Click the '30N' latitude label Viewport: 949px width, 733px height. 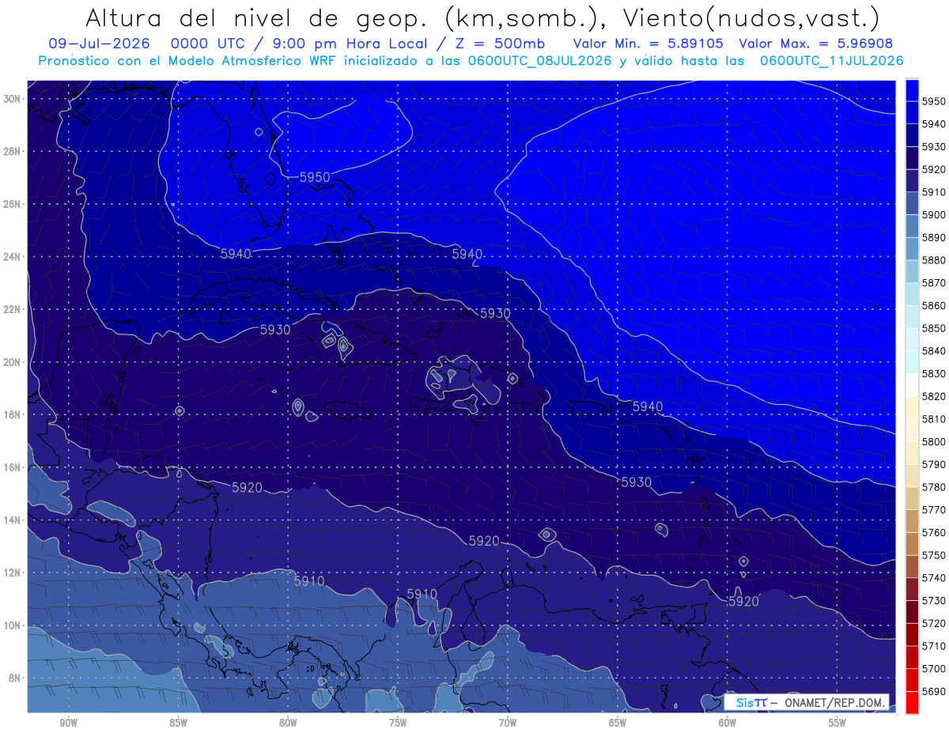click(x=12, y=99)
